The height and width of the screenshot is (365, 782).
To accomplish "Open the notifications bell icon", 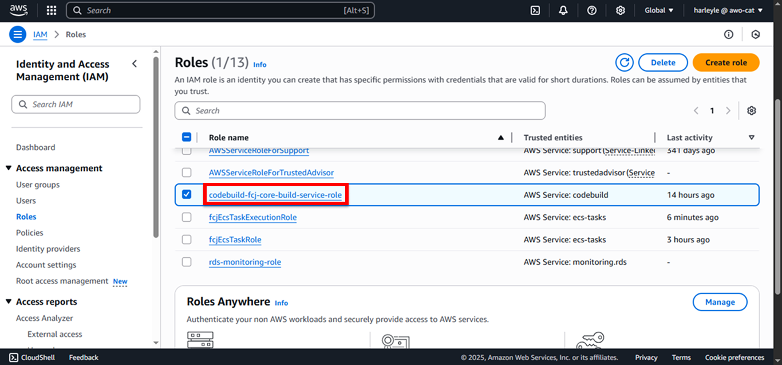I will point(563,10).
